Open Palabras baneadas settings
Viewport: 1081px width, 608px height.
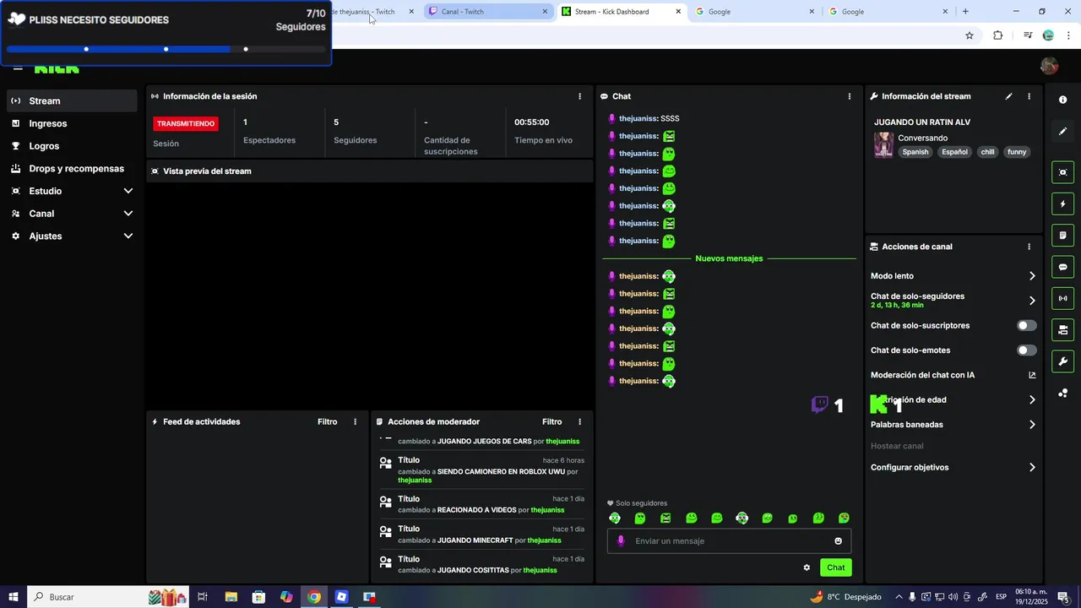953,425
